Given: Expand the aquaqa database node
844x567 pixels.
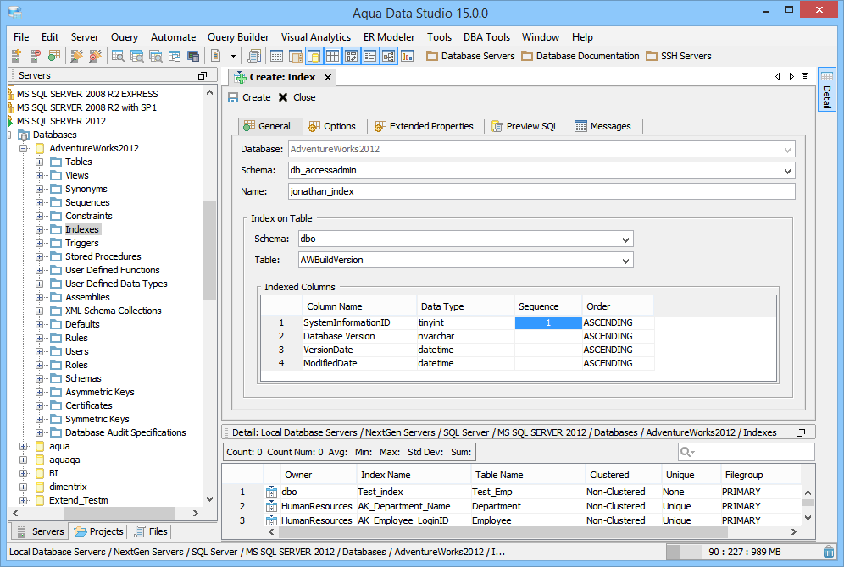Looking at the screenshot, I should 23,460.
